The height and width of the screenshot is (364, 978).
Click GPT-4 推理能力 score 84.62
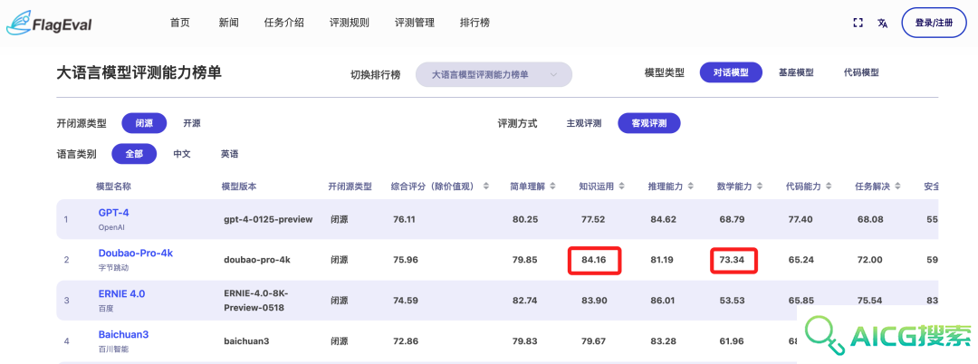click(662, 219)
